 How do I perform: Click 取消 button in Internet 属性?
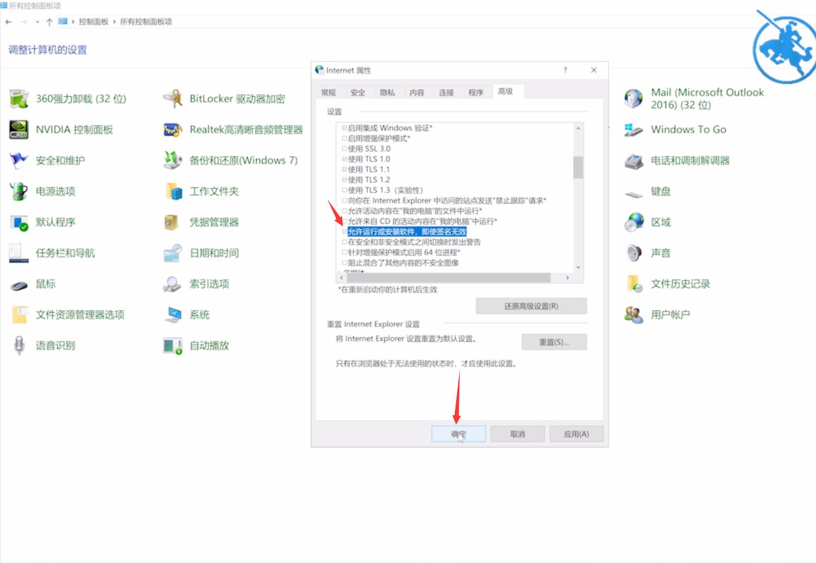click(518, 434)
